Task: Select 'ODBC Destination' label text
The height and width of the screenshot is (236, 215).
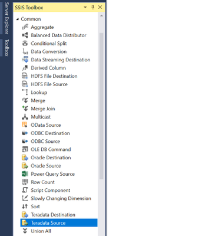Action: [50, 133]
